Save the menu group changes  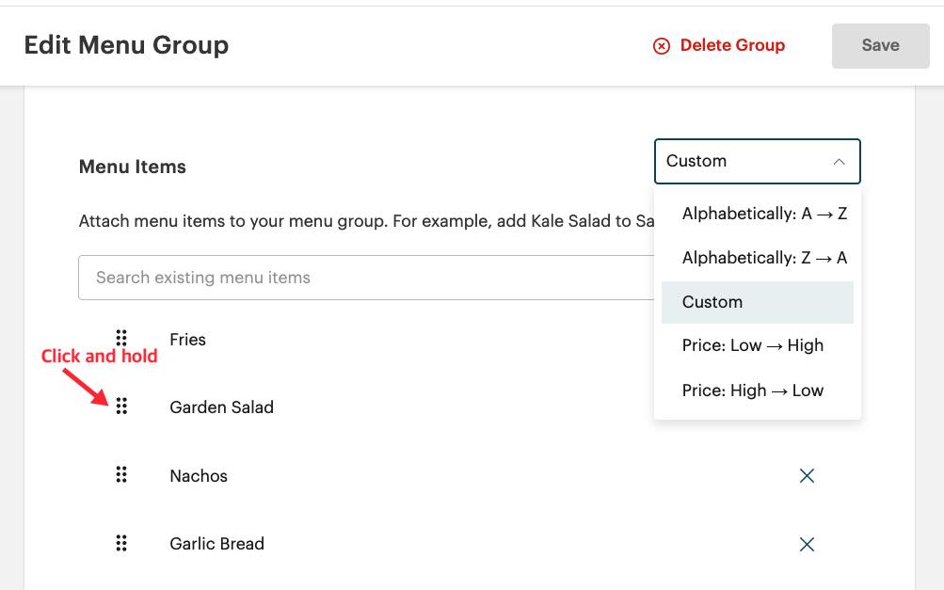point(879,45)
